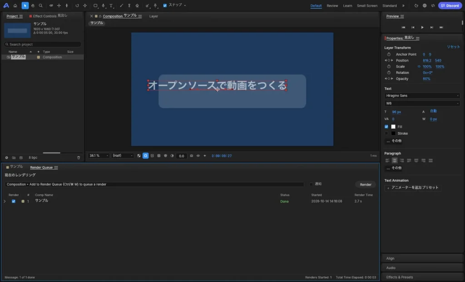The width and height of the screenshot is (465, 282).
Task: Uncheck the render checkbox for サンプル
Action: [x=13, y=201]
